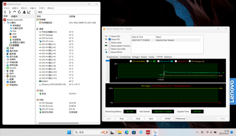Uncheck the CPU Package (W) graph checkbox
Viewport: 236px width, 136px height.
[190, 61]
